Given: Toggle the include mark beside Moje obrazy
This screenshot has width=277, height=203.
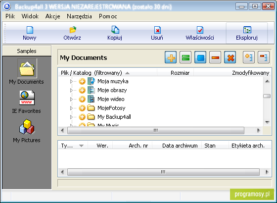Looking at the screenshot, I should click(x=82, y=90).
